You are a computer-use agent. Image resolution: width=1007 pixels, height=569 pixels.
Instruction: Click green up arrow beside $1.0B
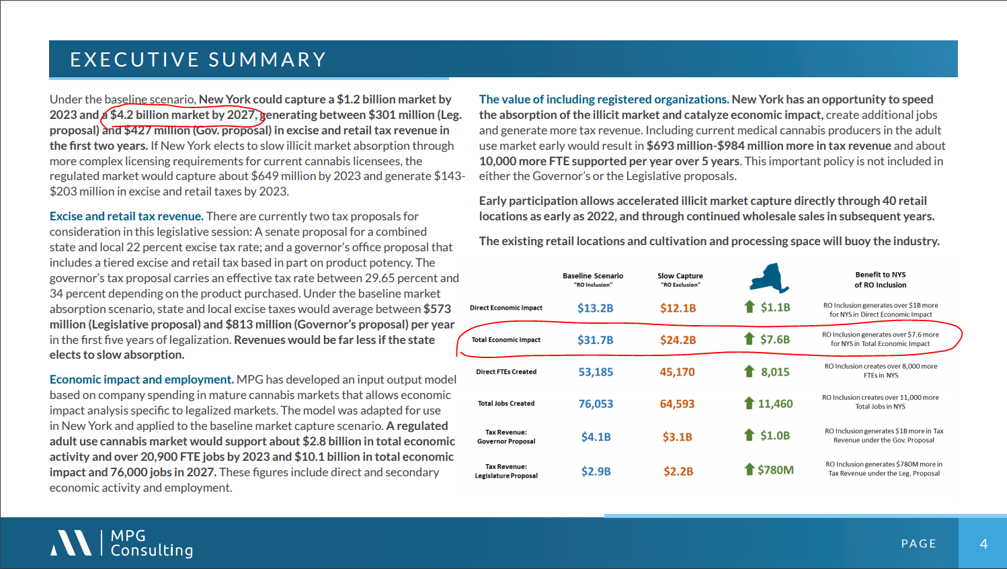pyautogui.click(x=750, y=435)
